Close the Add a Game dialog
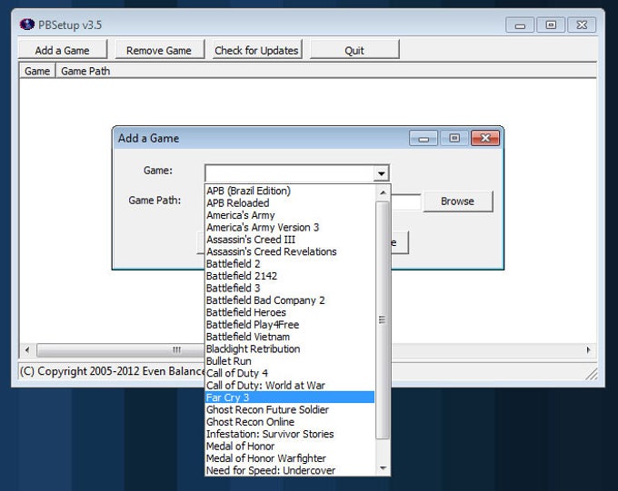618x491 pixels. point(485,138)
